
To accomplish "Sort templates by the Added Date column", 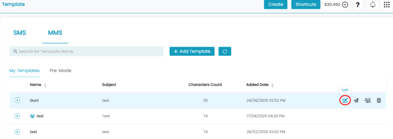I will tap(272, 85).
